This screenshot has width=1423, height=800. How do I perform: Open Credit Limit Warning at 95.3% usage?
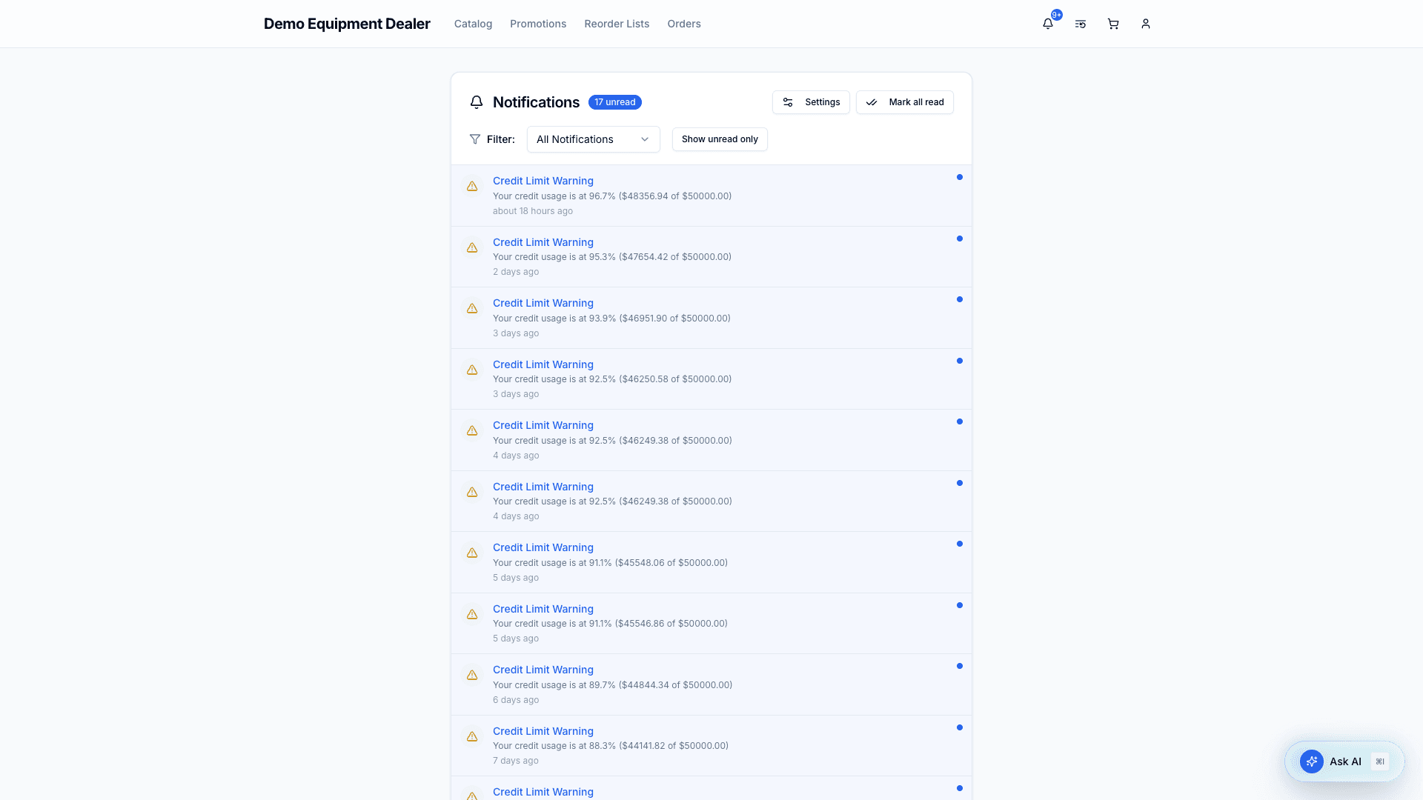(x=711, y=257)
